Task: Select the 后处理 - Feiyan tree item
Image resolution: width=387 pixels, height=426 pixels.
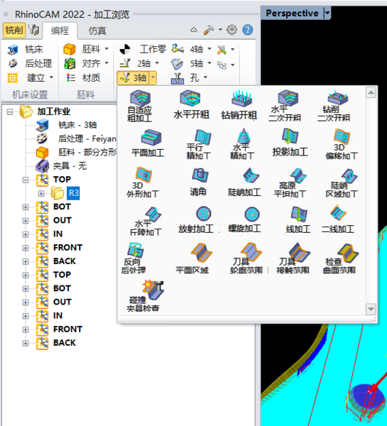Action: pos(87,138)
